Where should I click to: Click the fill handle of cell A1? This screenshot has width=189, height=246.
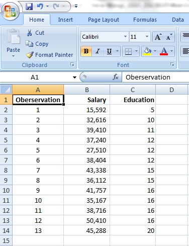click(63, 104)
